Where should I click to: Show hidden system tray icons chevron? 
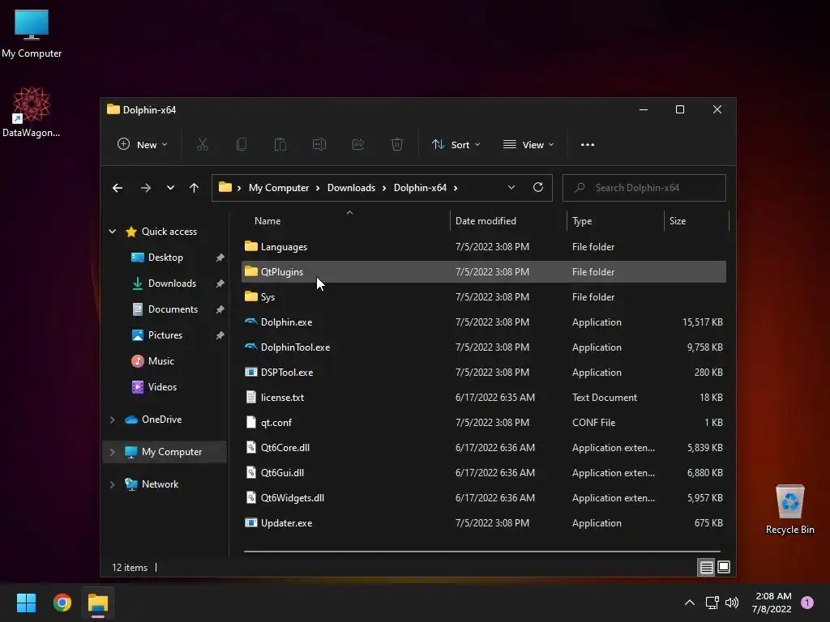pos(690,603)
